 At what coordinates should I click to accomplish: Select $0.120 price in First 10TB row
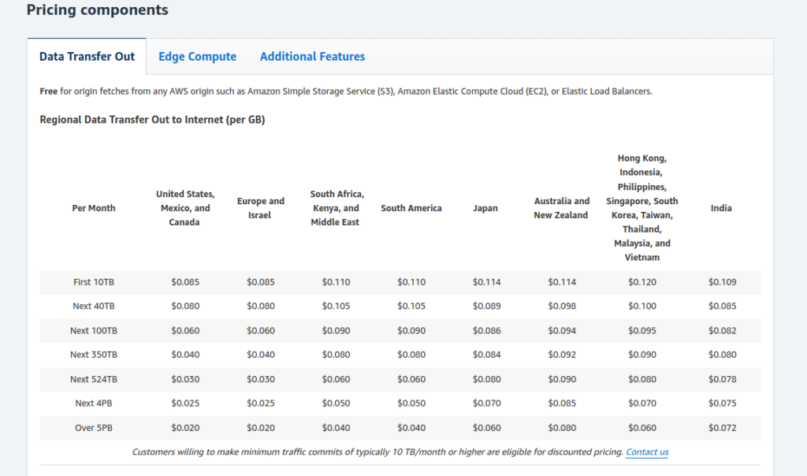[642, 282]
